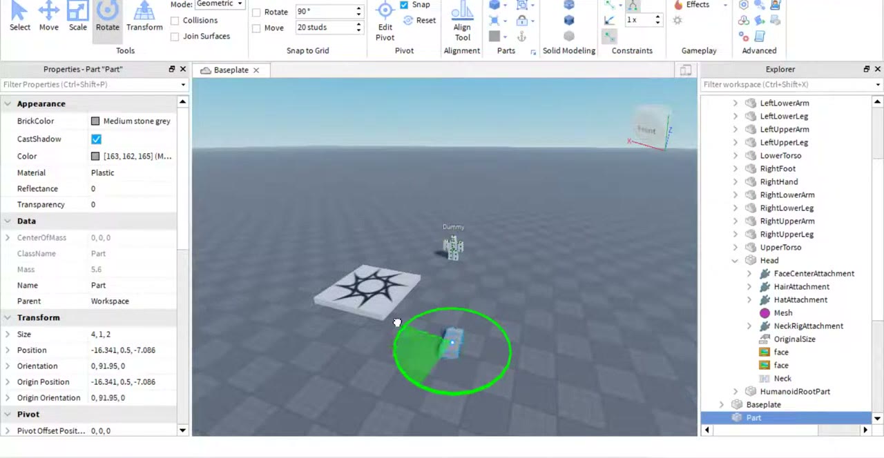The height and width of the screenshot is (458, 884).
Task: Enable Join Surfaces checkbox
Action: point(175,37)
